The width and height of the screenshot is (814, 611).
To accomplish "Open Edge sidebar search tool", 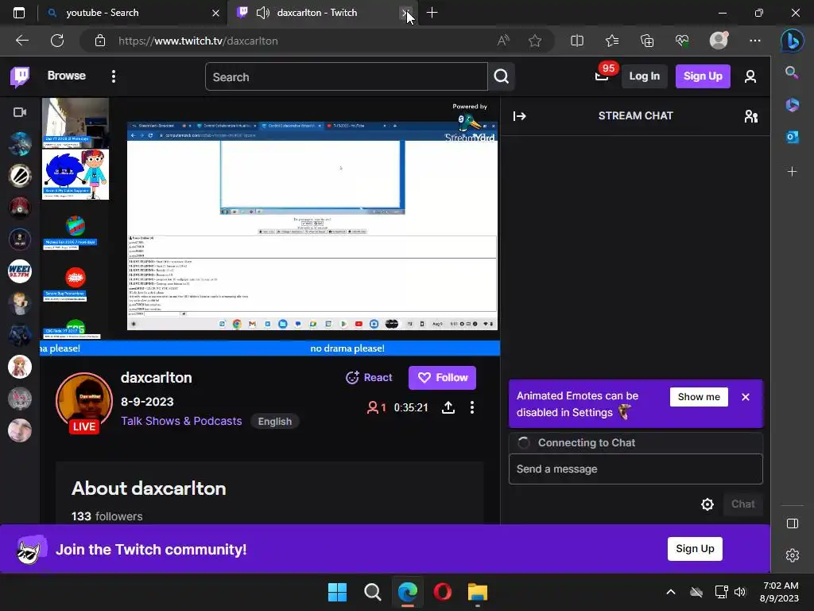I will (792, 72).
